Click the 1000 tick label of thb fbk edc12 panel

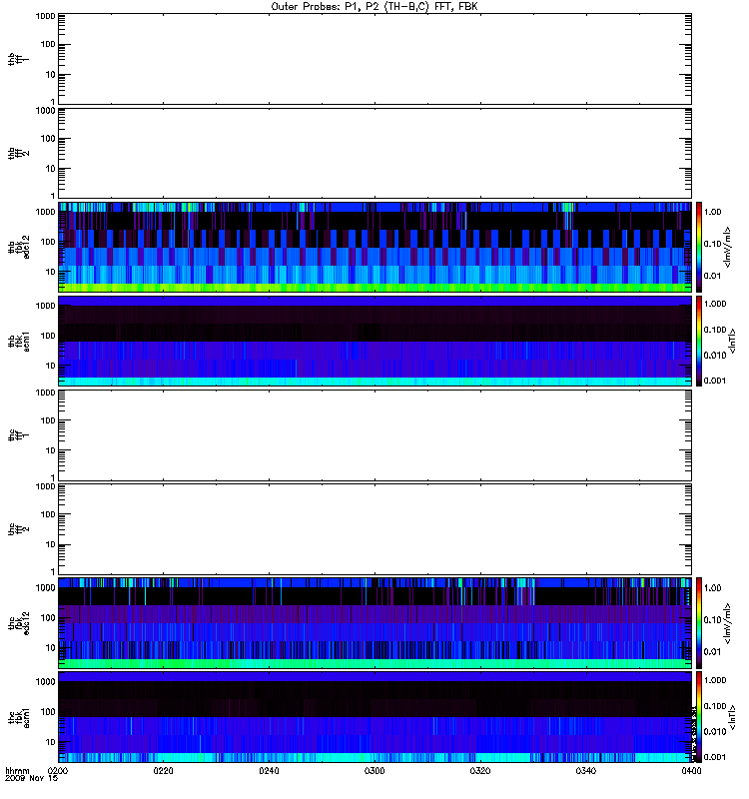pyautogui.click(x=45, y=212)
